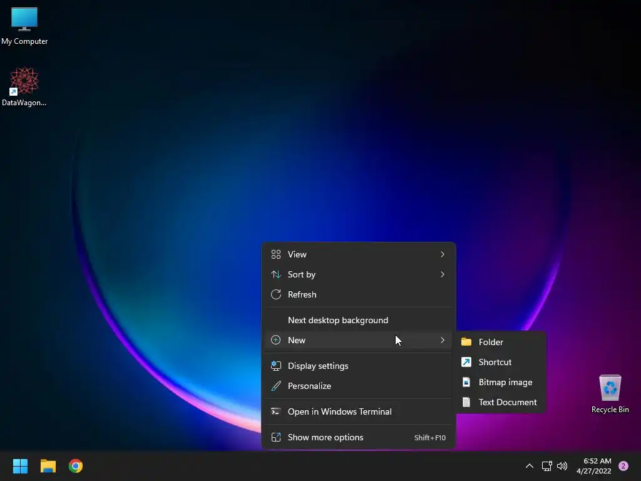
Task: Create a new Text Document
Action: [501, 402]
